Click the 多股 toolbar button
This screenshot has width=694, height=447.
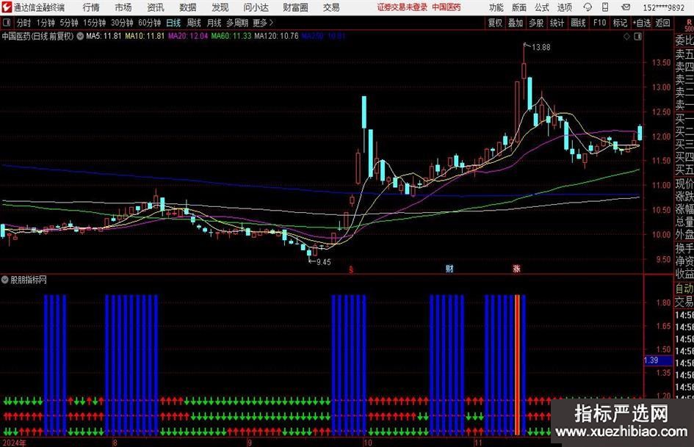[x=536, y=23]
